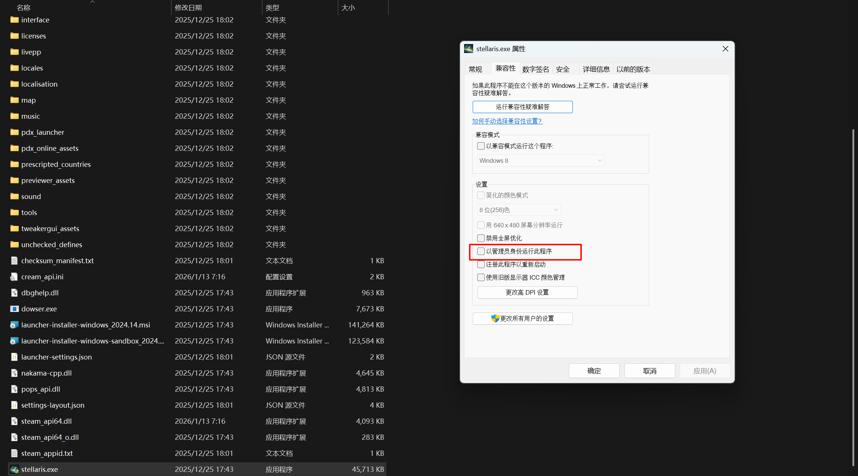Click the checksum_manifest.txt file icon
Screen dimensions: 858x476
pos(14,261)
